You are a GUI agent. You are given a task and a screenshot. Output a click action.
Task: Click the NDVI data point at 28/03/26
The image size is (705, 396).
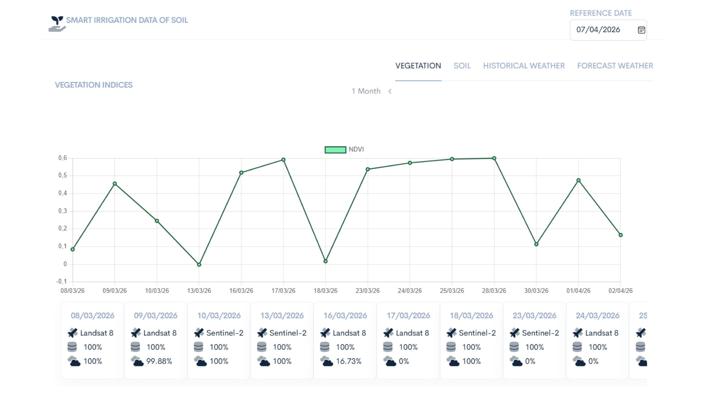494,158
